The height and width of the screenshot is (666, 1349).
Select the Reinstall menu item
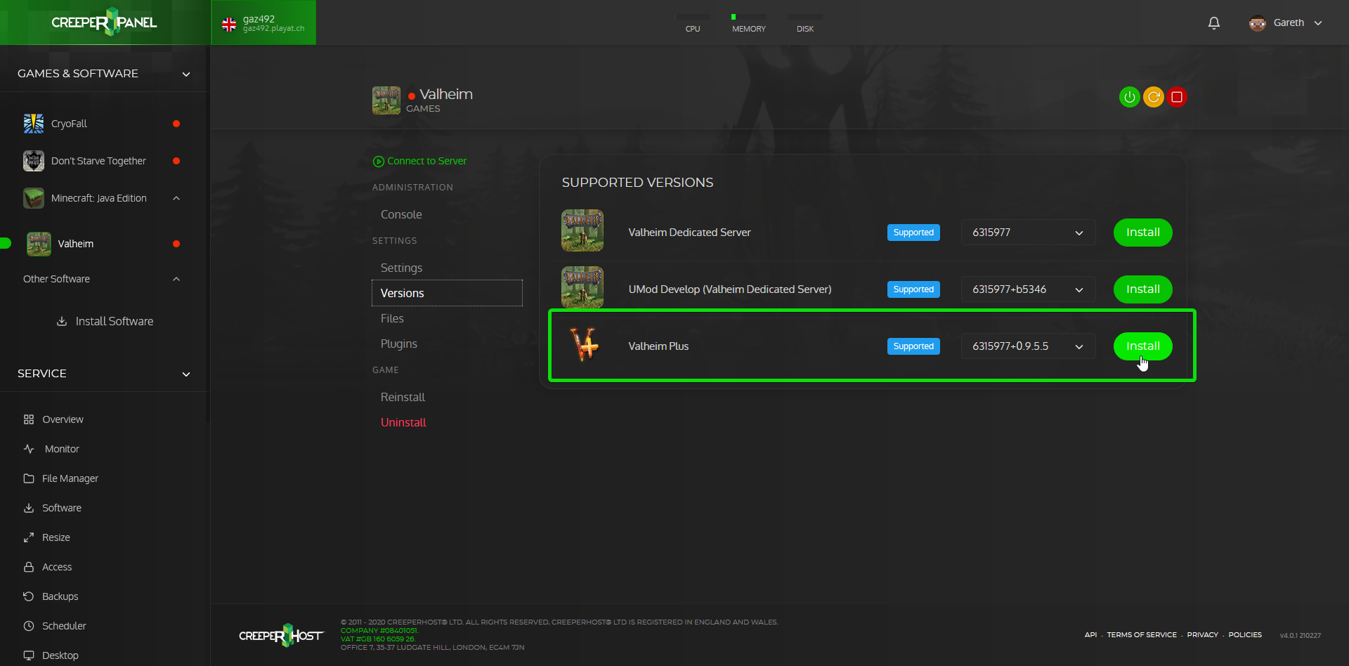403,397
